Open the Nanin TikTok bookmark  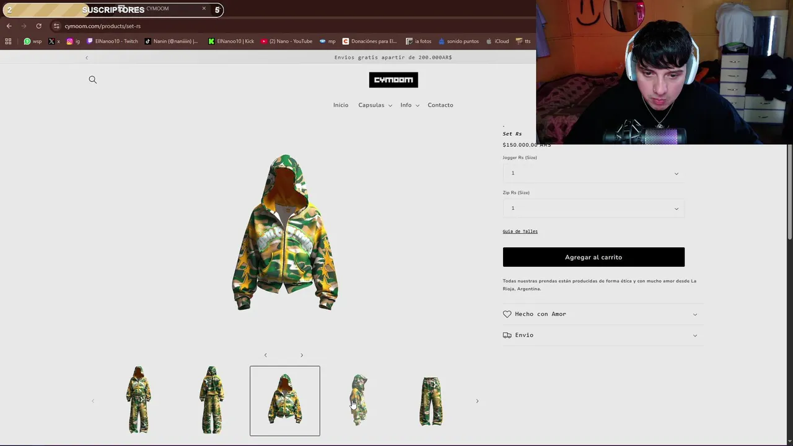pyautogui.click(x=171, y=42)
